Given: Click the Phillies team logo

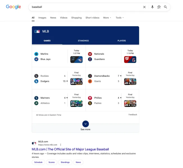Looking at the screenshot, I should click(90, 98).
